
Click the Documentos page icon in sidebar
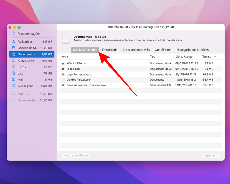(x=14, y=54)
